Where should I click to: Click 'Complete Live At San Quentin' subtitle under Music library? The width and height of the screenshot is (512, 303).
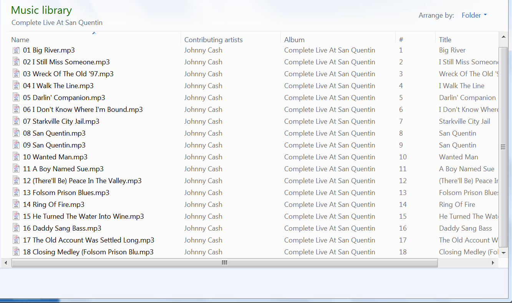click(57, 23)
